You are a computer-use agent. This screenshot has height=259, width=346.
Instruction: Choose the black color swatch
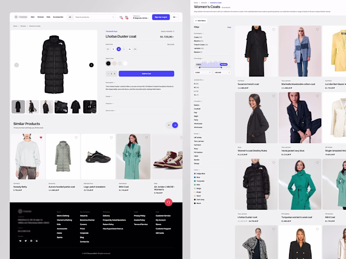(x=108, y=64)
